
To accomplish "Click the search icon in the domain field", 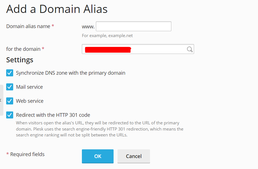I will 190,49.
